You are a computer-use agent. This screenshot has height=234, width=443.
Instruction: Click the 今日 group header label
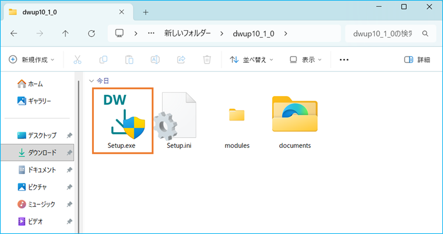pyautogui.click(x=103, y=81)
